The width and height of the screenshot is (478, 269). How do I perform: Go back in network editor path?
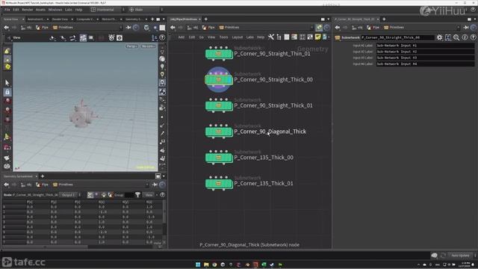pyautogui.click(x=173, y=28)
